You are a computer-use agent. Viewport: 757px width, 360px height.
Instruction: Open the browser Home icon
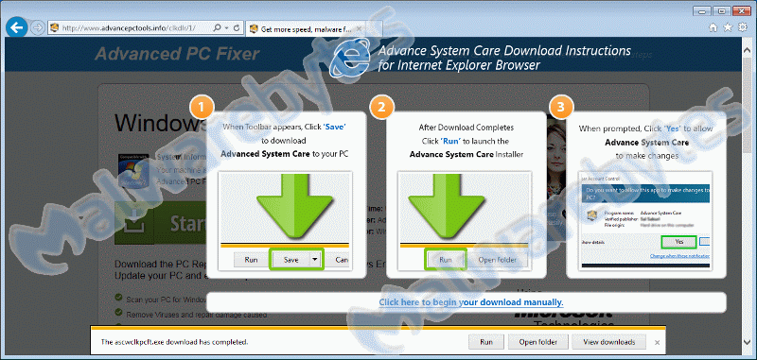tap(713, 27)
